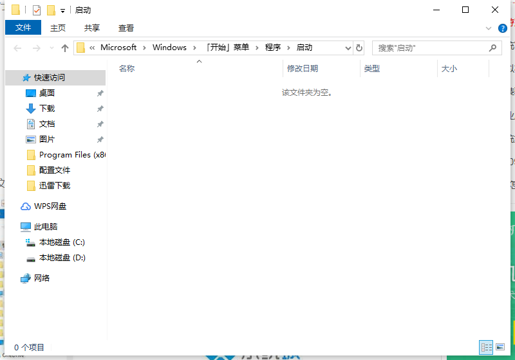Open WPS网盘 in the sidebar

(50, 206)
